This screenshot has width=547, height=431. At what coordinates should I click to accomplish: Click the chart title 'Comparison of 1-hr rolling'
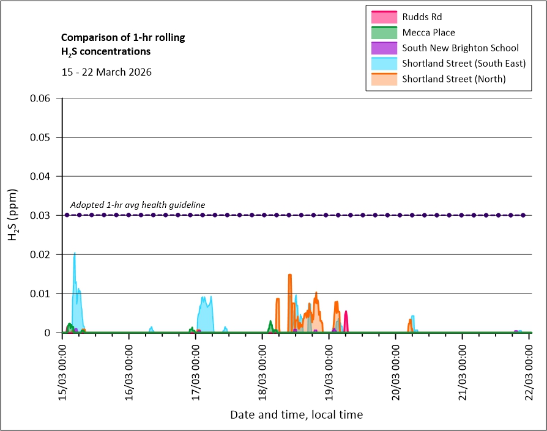point(123,38)
